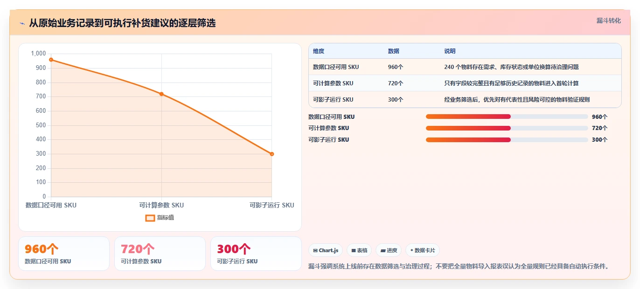Click table data cell 720个
The width and height of the screenshot is (640, 289).
396,83
